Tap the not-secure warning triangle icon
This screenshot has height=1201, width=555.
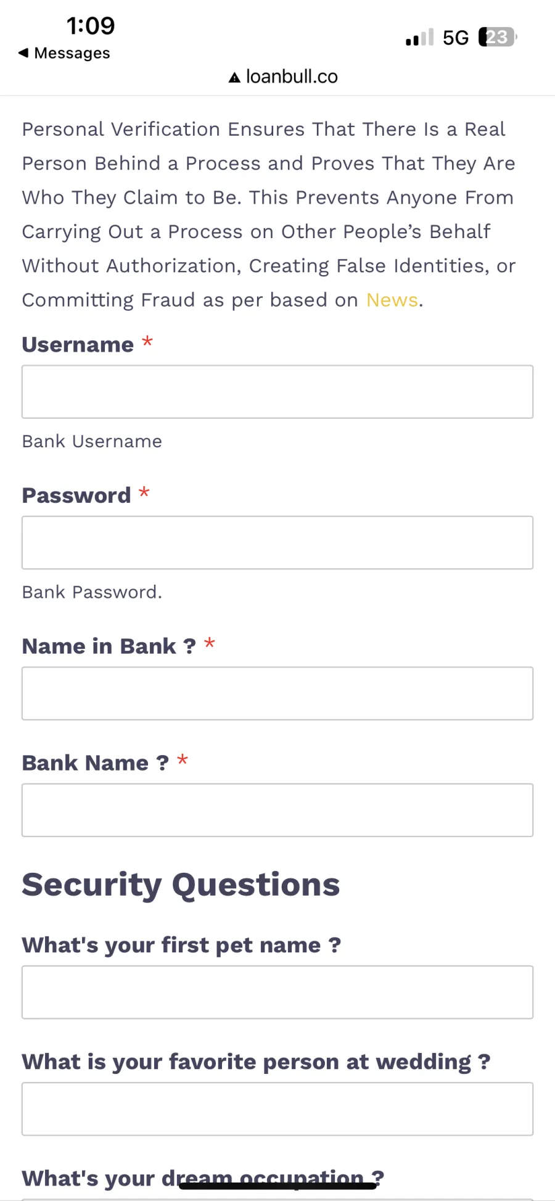tap(234, 77)
